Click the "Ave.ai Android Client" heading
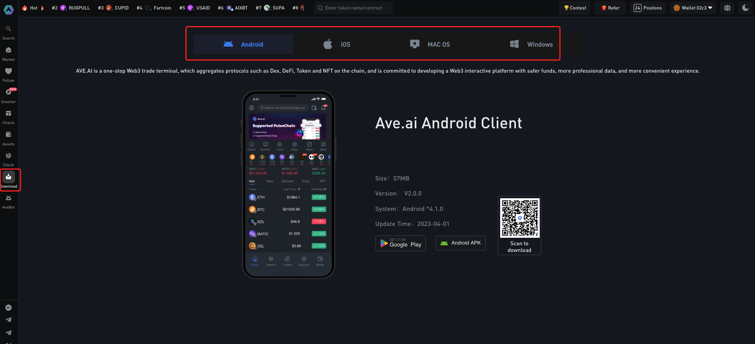 point(449,123)
